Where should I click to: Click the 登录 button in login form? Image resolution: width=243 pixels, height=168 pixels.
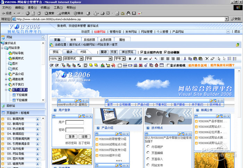[72, 136]
